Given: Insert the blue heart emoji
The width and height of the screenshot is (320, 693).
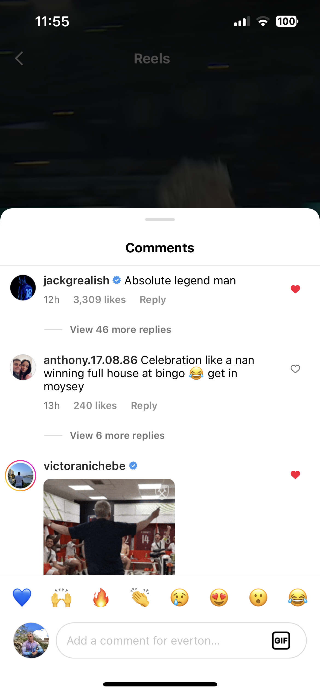Looking at the screenshot, I should (x=22, y=597).
